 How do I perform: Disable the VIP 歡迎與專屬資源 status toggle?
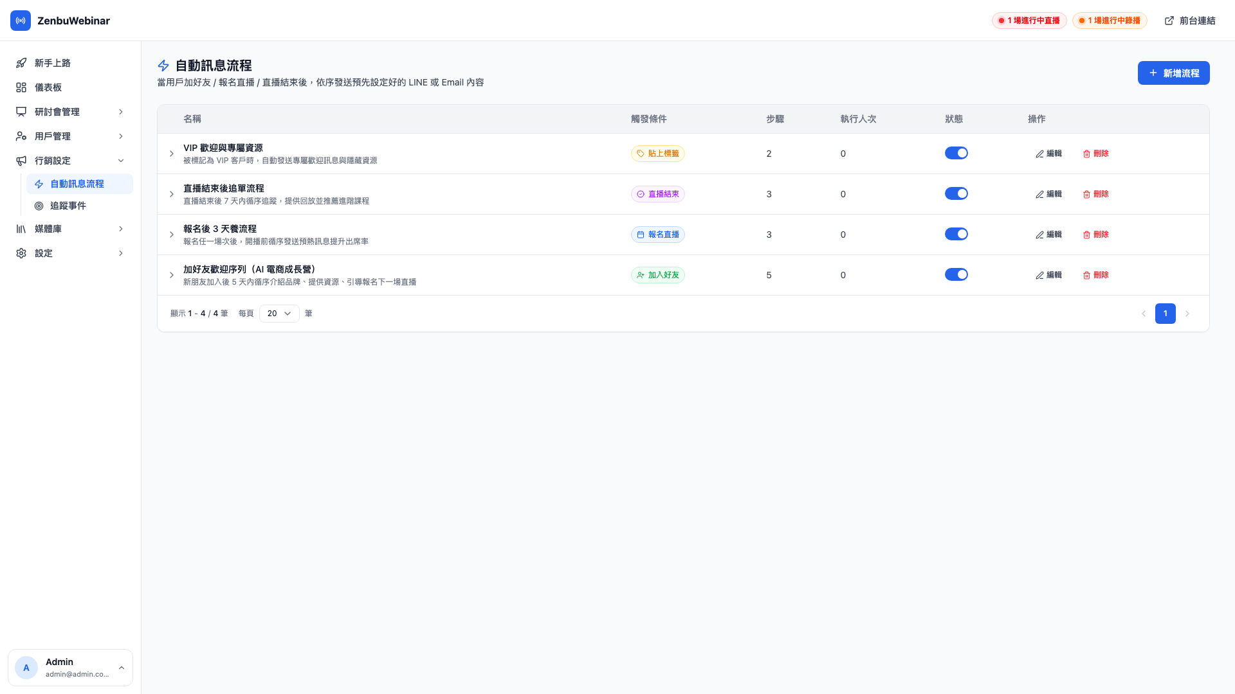tap(956, 153)
